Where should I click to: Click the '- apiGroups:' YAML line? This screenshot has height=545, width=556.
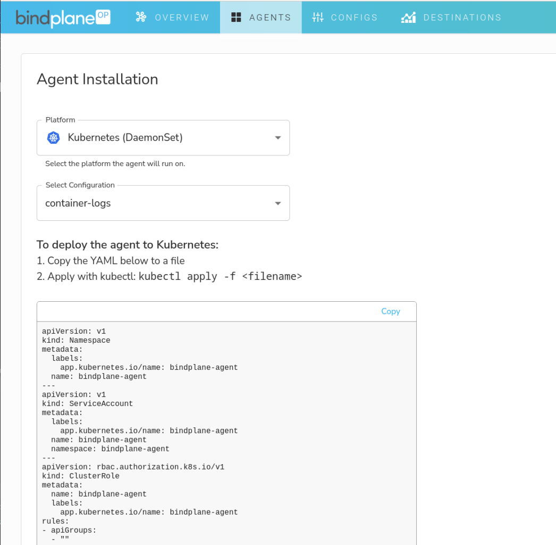point(69,531)
